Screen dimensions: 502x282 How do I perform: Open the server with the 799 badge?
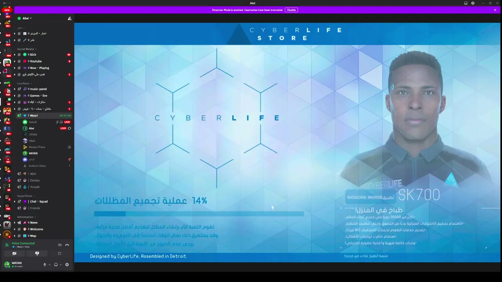(x=7, y=111)
